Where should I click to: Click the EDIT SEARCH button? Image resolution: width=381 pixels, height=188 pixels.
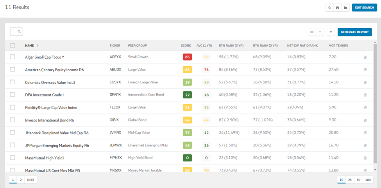pos(365,7)
